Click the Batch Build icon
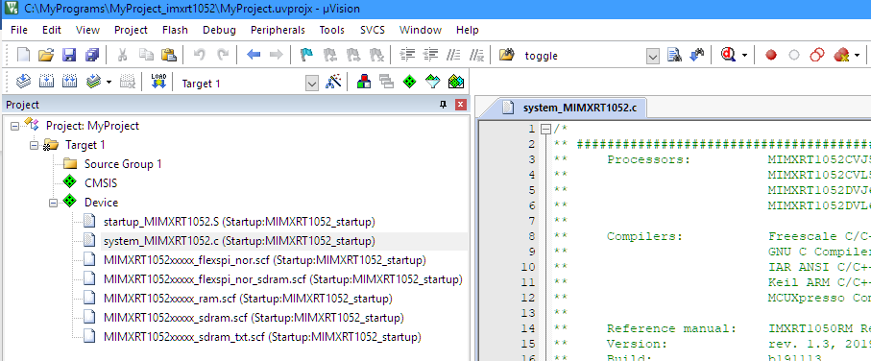Viewport: 871px width, 361px height. 93,82
